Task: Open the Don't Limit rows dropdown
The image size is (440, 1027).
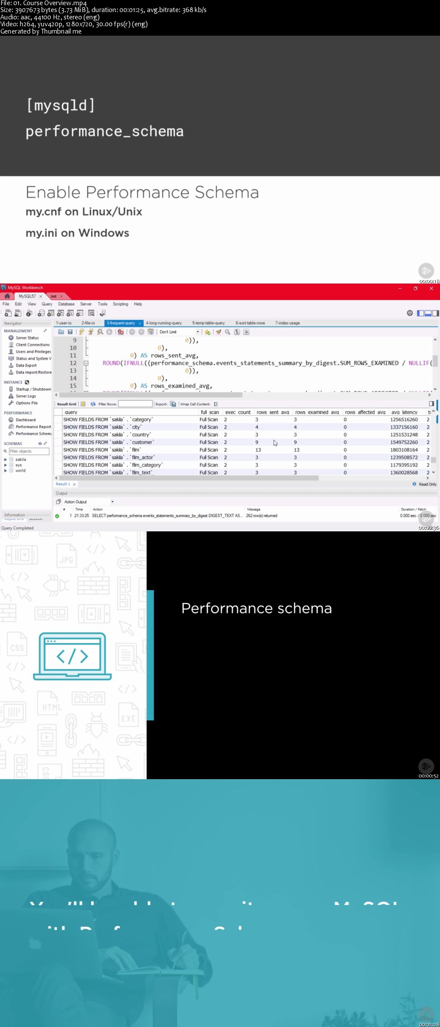Action: point(198,332)
